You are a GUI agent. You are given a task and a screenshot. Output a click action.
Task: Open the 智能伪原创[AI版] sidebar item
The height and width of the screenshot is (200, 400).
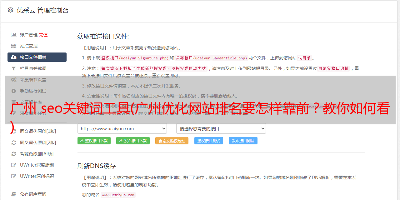point(37,154)
